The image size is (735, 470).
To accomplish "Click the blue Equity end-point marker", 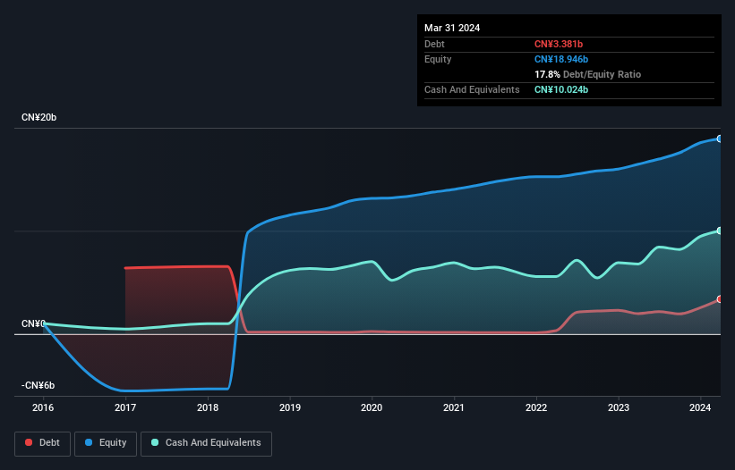I will 720,138.
